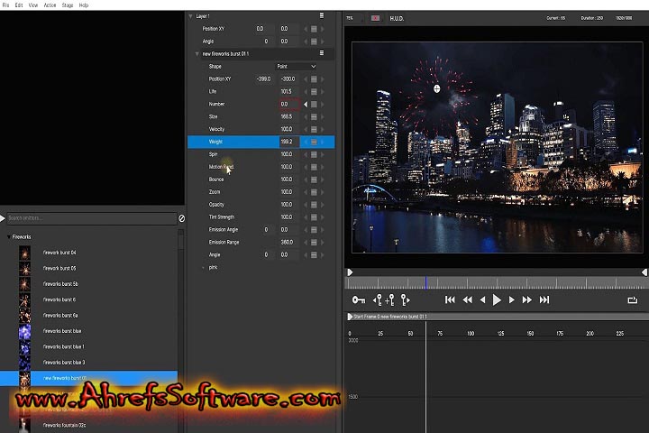Collapse the Layer 1 tree node

click(x=191, y=16)
